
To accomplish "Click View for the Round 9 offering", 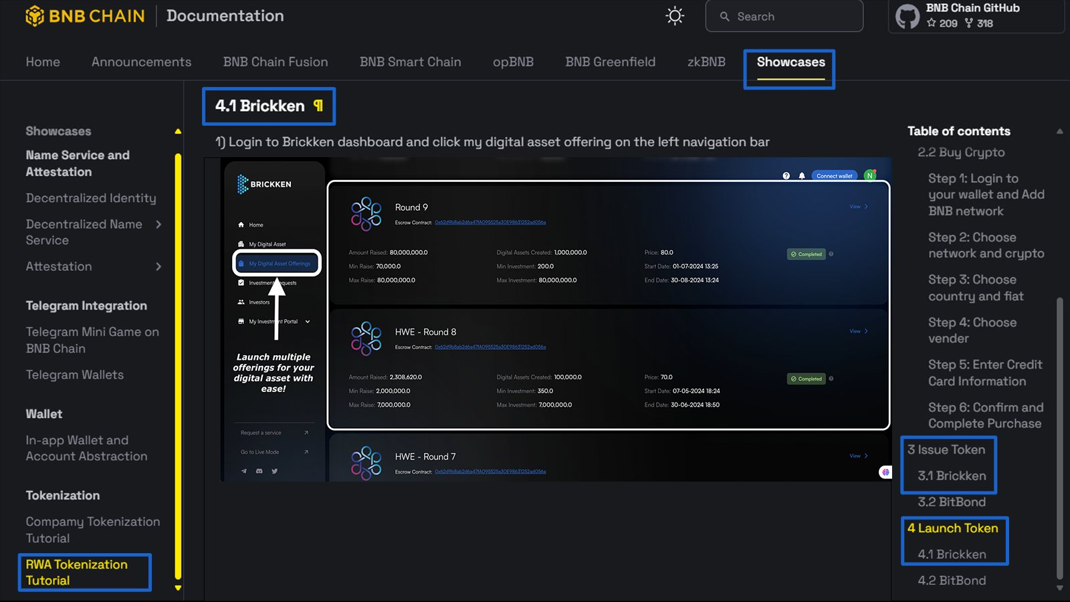I will [x=859, y=207].
